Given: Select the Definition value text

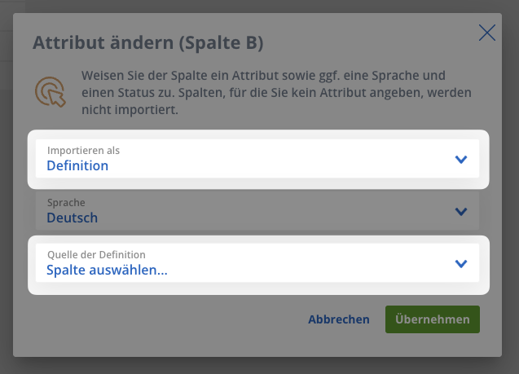Looking at the screenshot, I should tap(77, 165).
